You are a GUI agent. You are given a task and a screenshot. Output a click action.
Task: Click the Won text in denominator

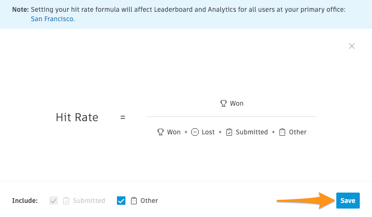click(x=174, y=132)
